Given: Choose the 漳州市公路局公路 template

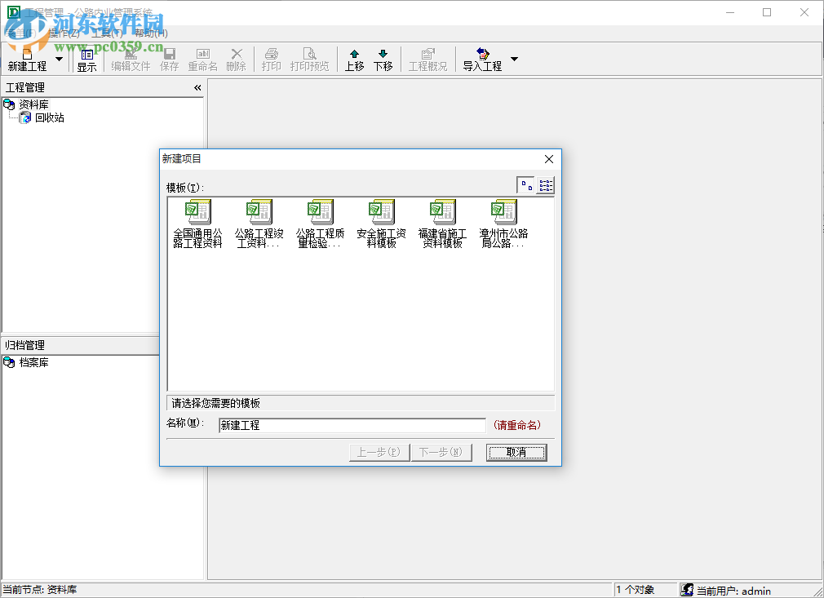Looking at the screenshot, I should tap(503, 224).
